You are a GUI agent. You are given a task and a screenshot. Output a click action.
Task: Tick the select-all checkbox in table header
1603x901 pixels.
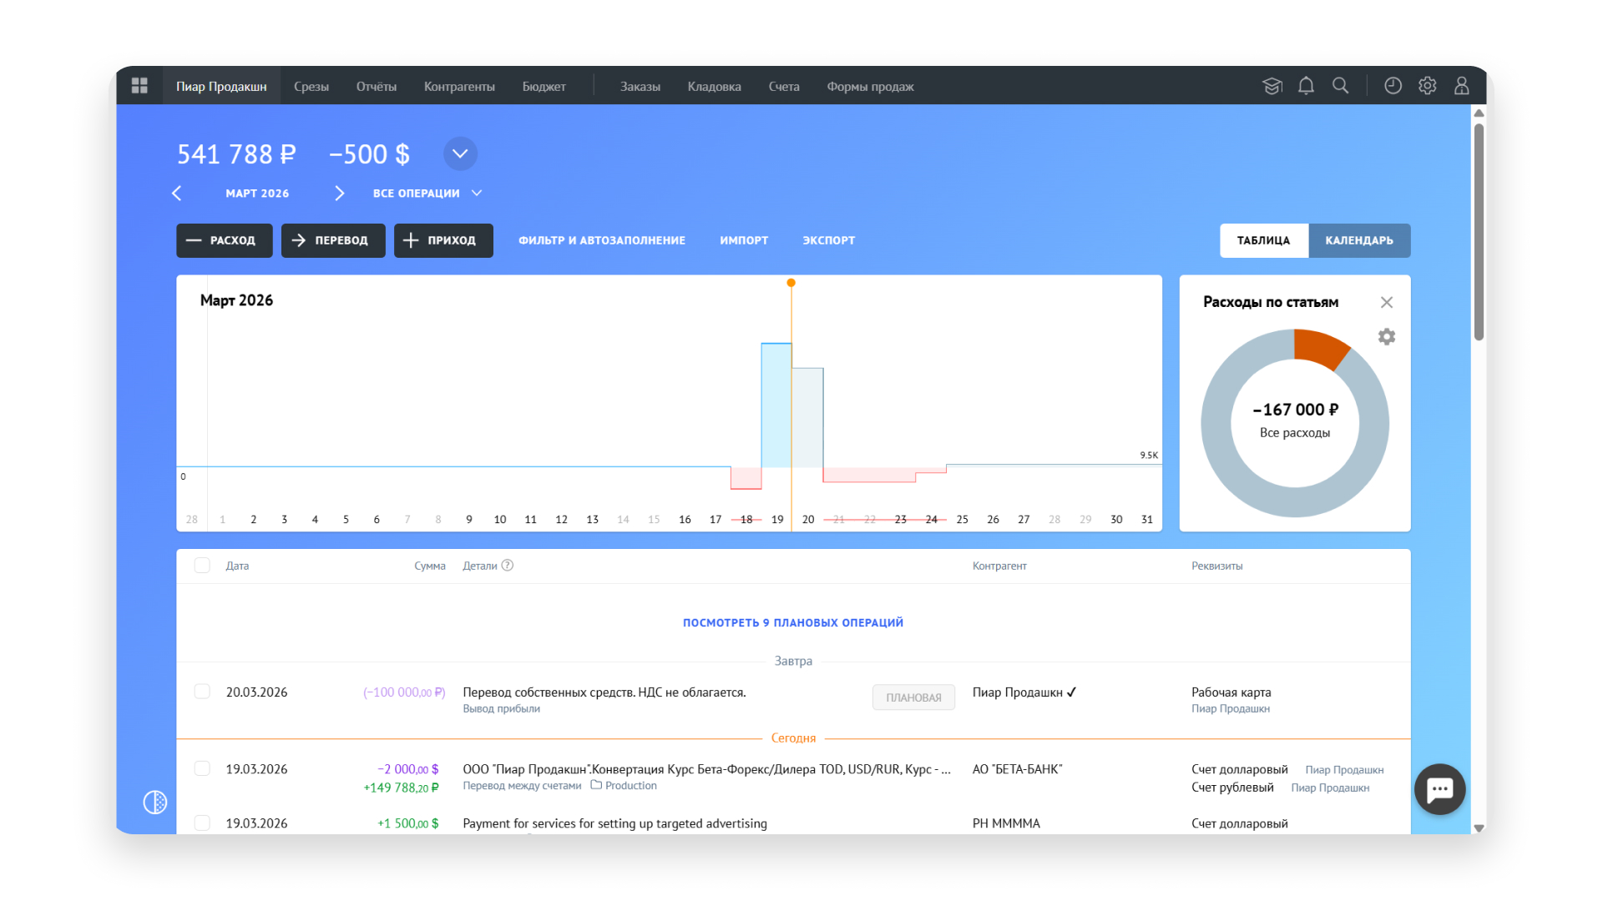click(x=202, y=566)
